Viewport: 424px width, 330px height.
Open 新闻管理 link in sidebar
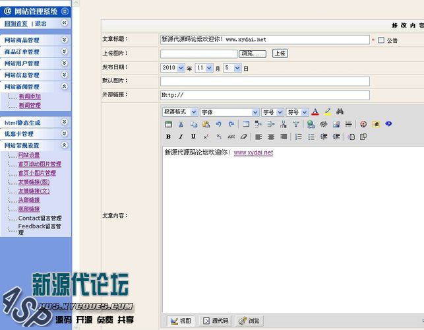(x=30, y=106)
